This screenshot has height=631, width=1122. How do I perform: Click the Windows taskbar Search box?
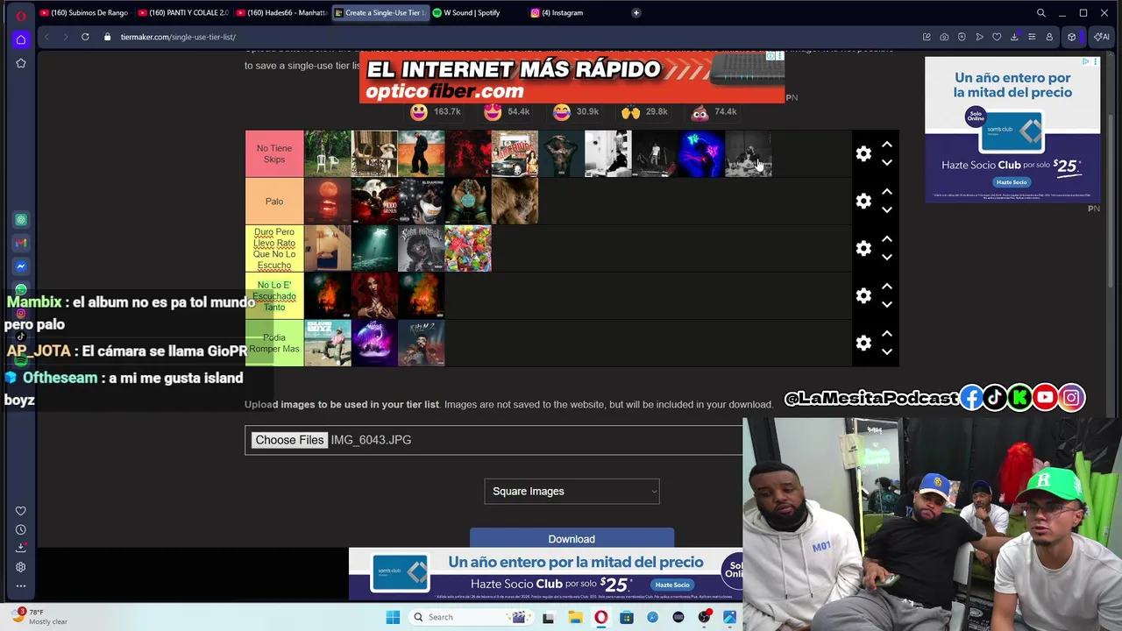(470, 617)
